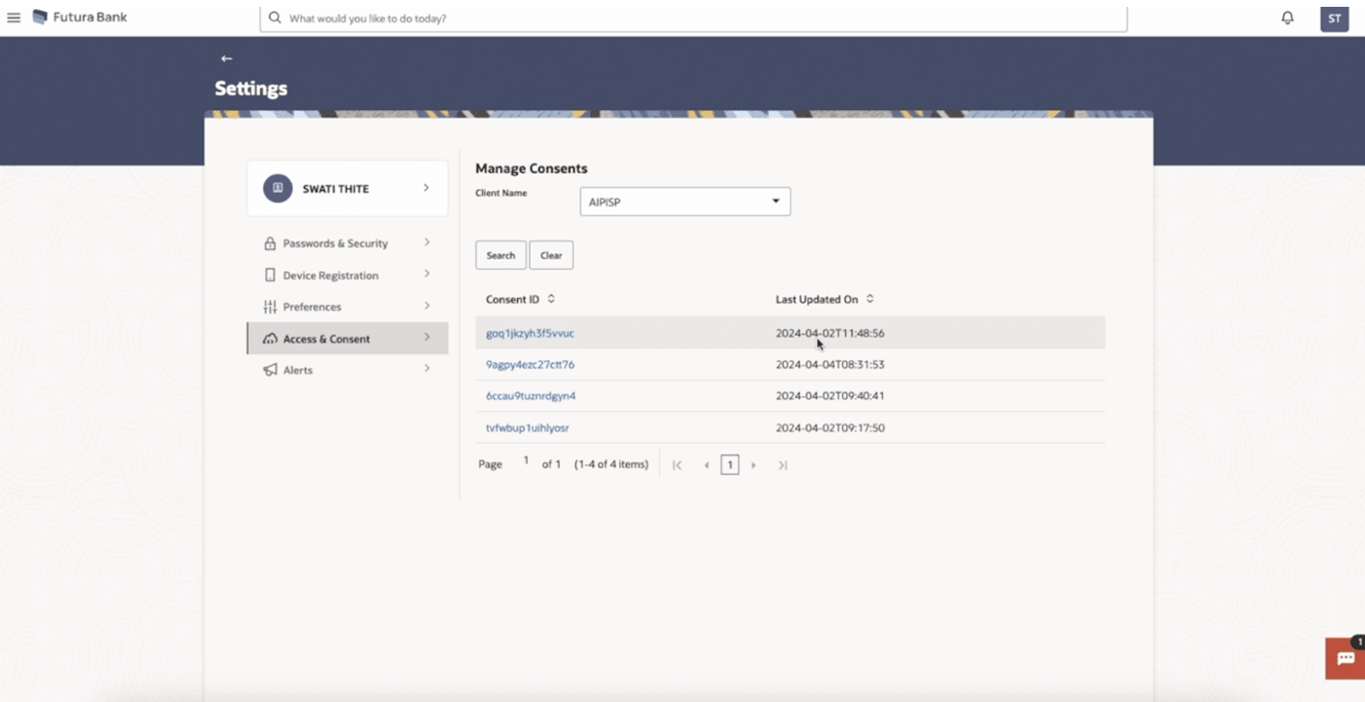Click the Clear button
This screenshot has width=1365, height=702.
point(551,255)
